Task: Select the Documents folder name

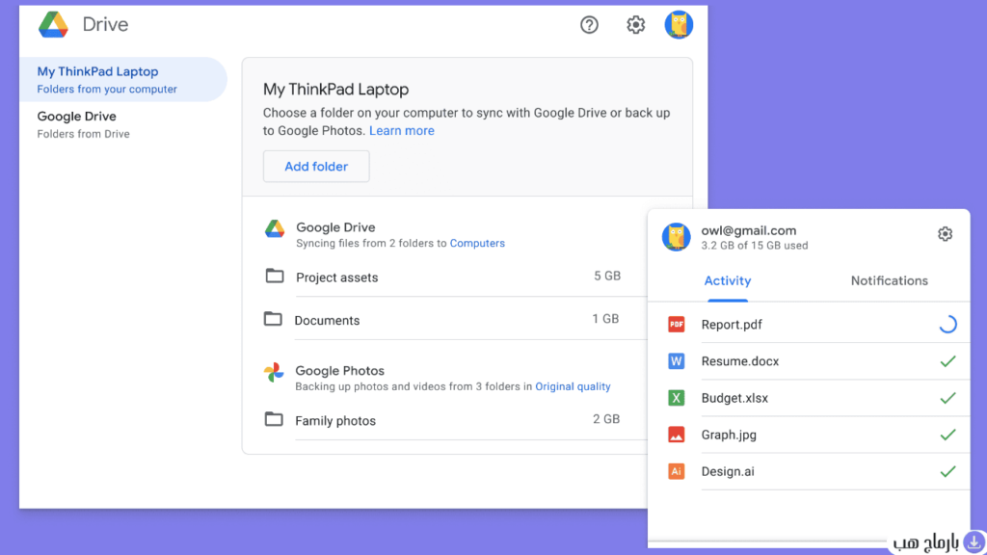Action: 327,320
